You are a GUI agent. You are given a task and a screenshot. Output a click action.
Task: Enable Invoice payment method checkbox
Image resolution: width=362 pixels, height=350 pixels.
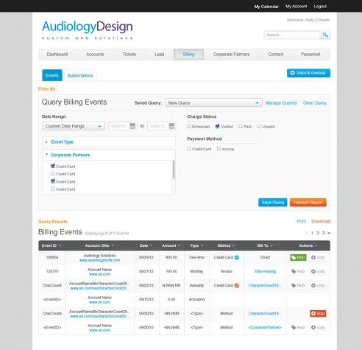[219, 149]
